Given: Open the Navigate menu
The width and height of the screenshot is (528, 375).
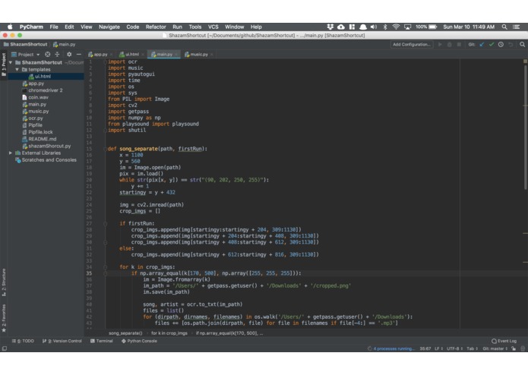Looking at the screenshot, I should 109,27.
